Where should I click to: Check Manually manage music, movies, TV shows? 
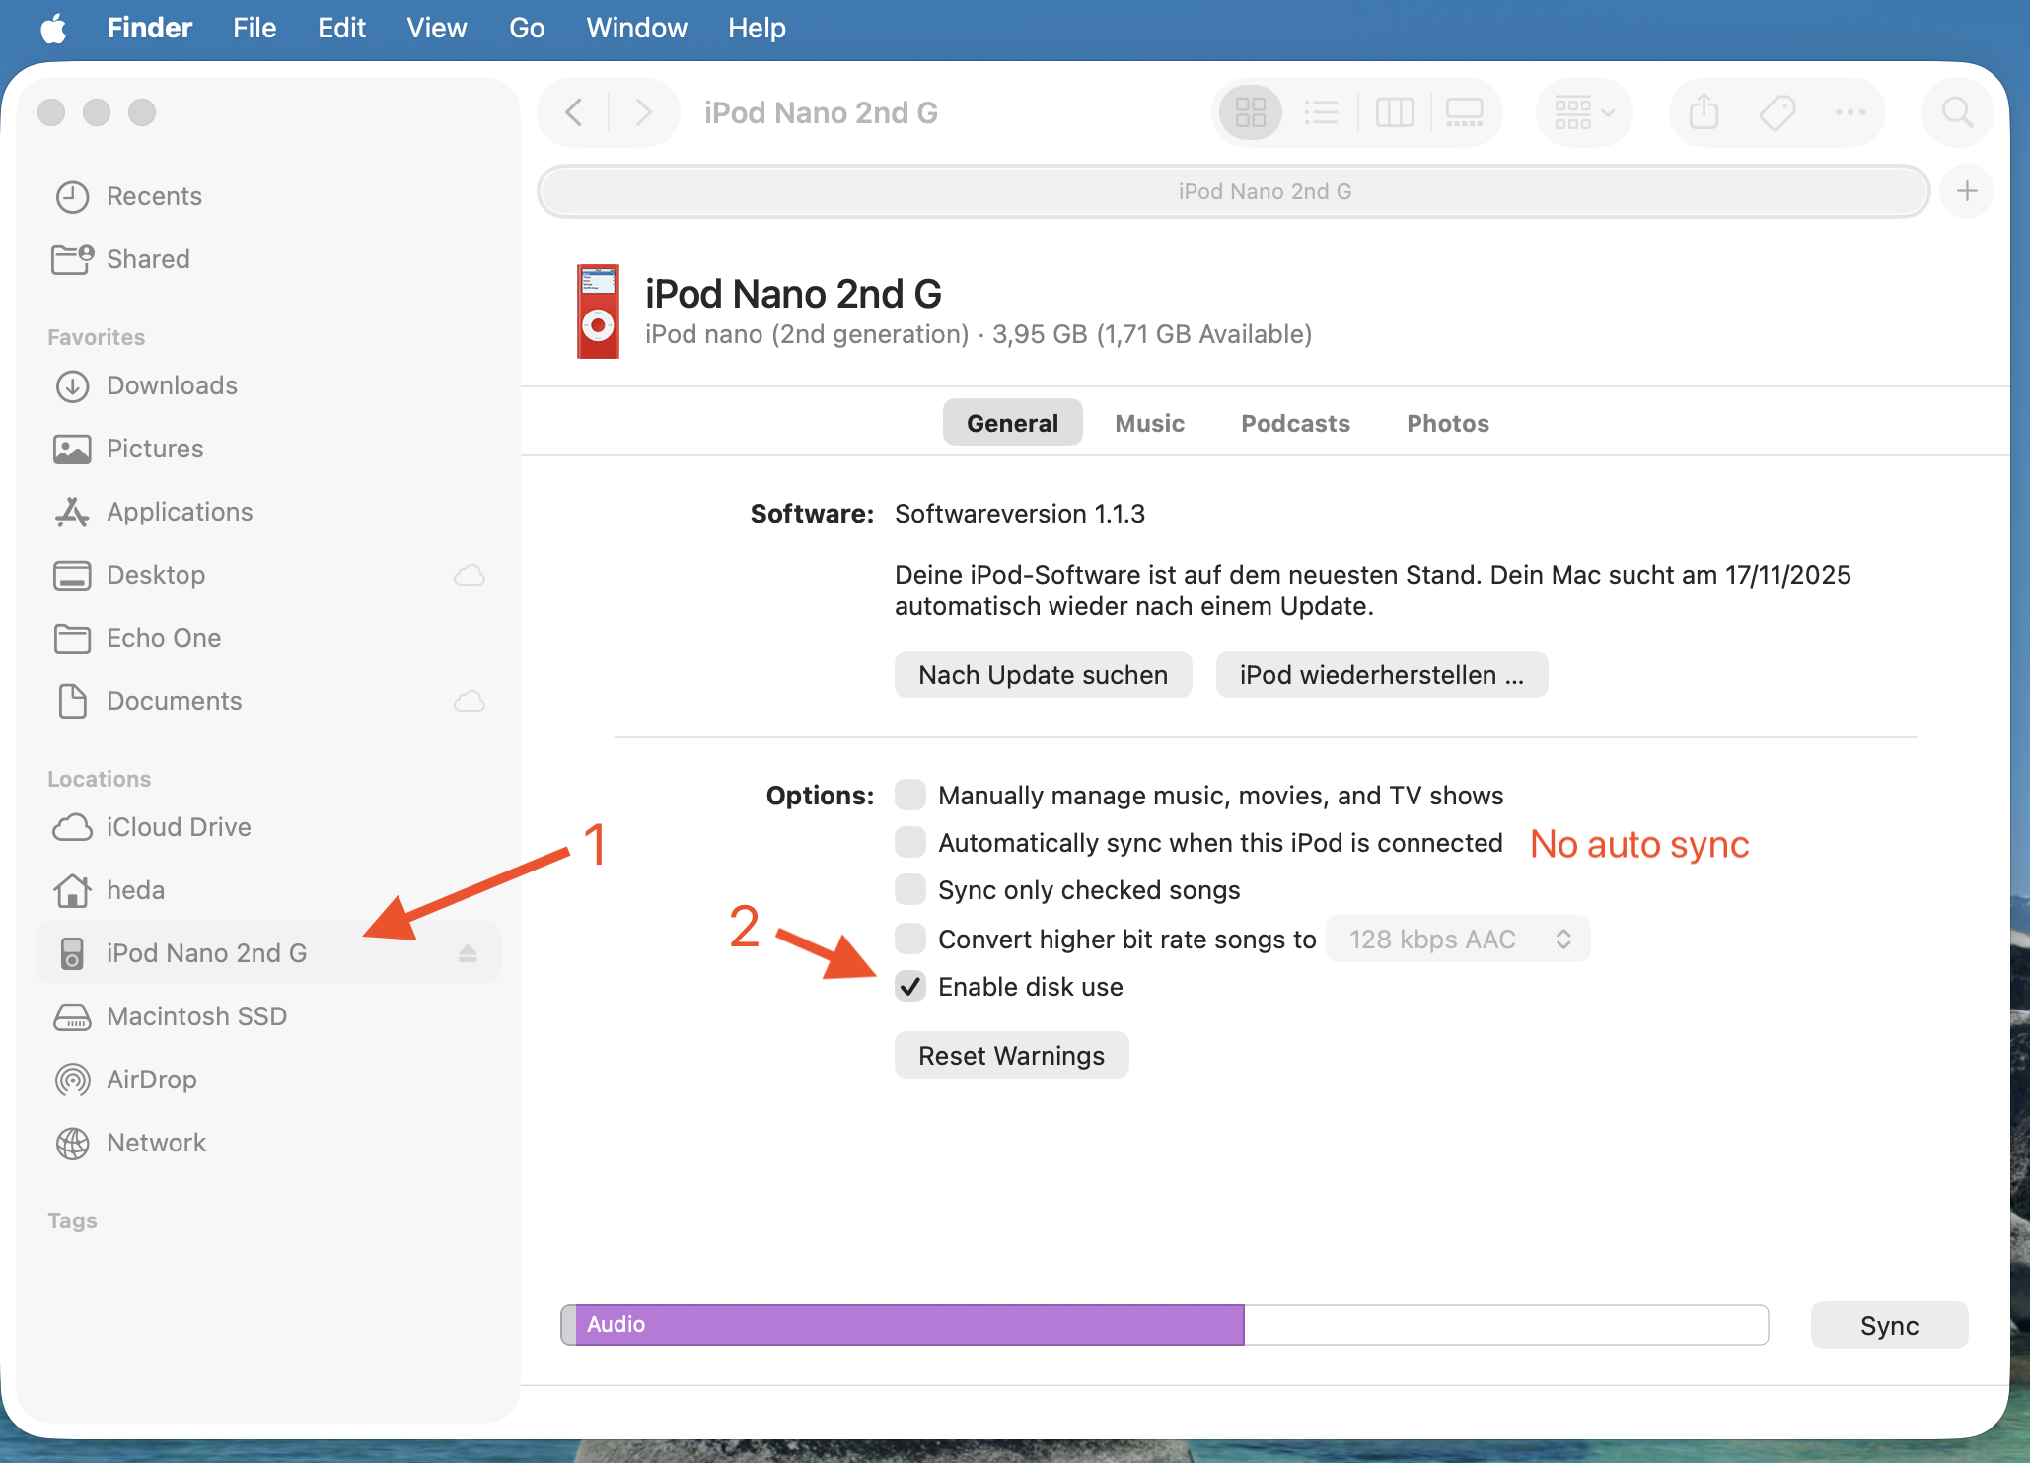pos(910,795)
